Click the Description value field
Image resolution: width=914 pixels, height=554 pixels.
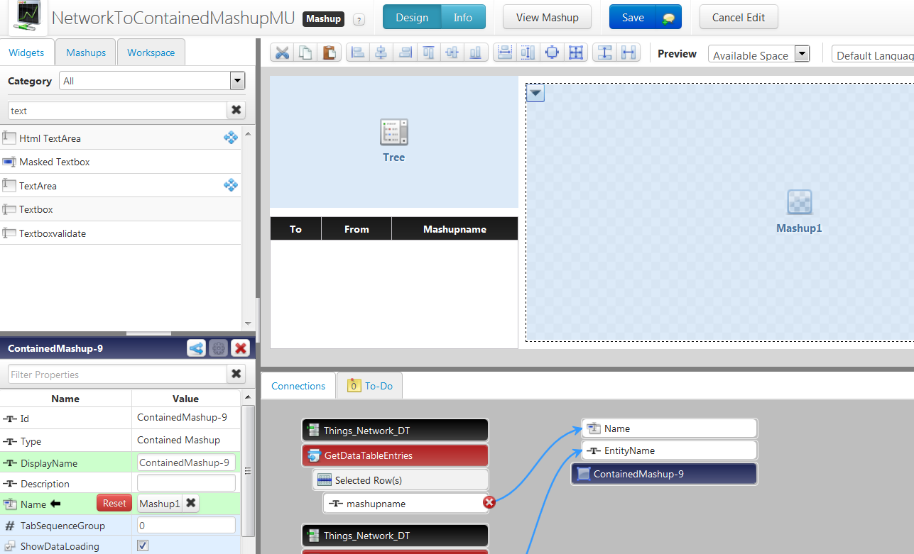(186, 483)
